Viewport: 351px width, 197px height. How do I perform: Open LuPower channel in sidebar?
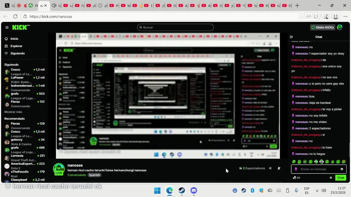point(24,80)
